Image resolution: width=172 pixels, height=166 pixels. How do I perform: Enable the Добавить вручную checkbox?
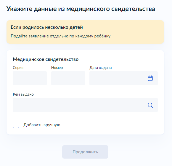16,125
